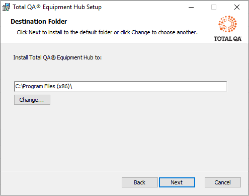Viewport: 249px width, 196px height.
Task: Click the orange Total QA dotted-circle logo
Action: click(227, 24)
